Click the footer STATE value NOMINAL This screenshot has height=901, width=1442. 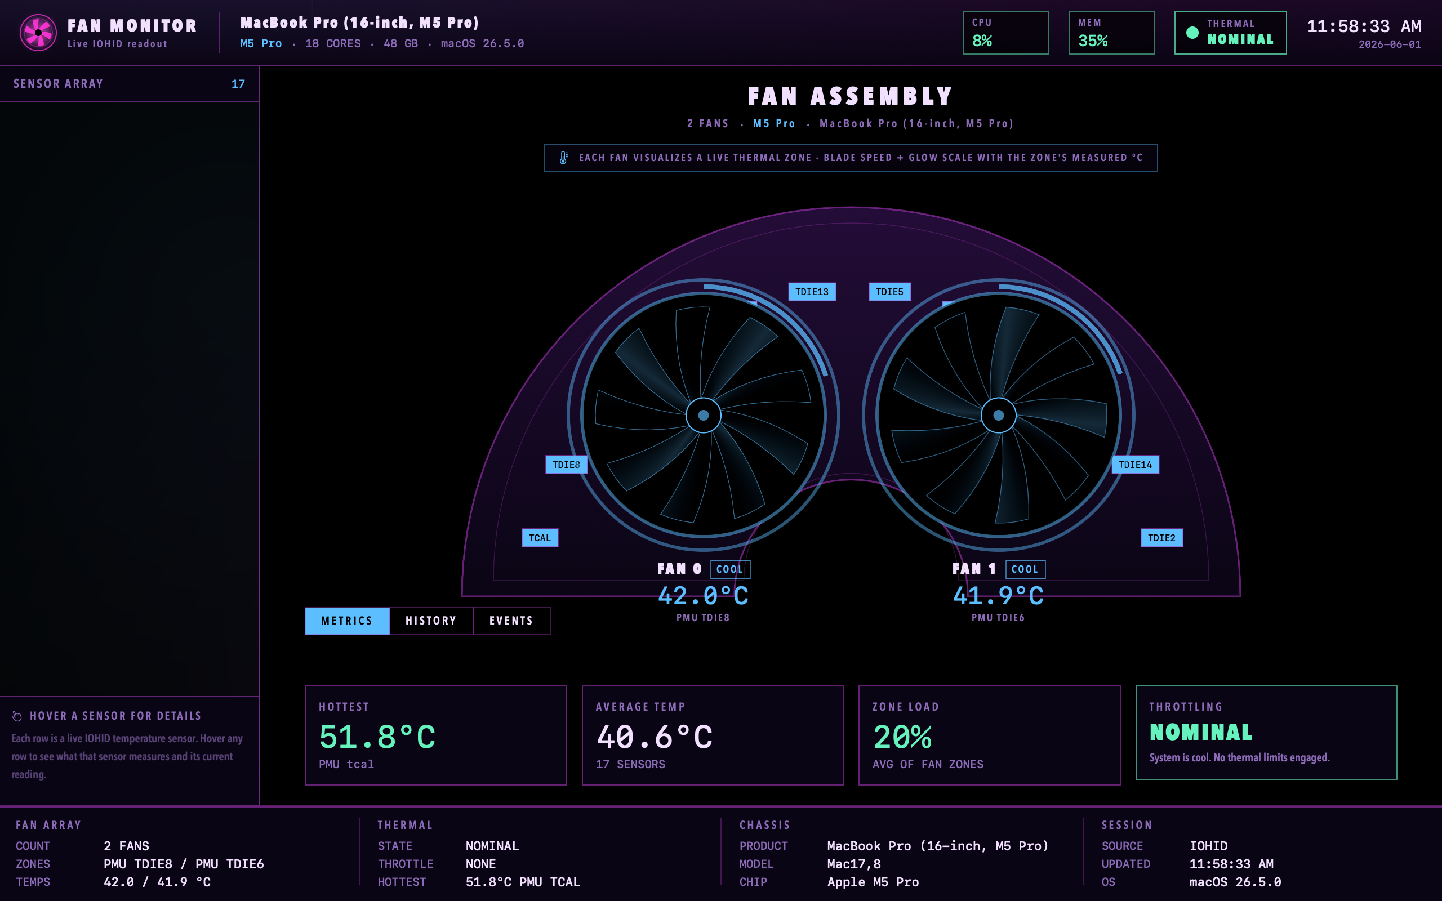click(492, 846)
